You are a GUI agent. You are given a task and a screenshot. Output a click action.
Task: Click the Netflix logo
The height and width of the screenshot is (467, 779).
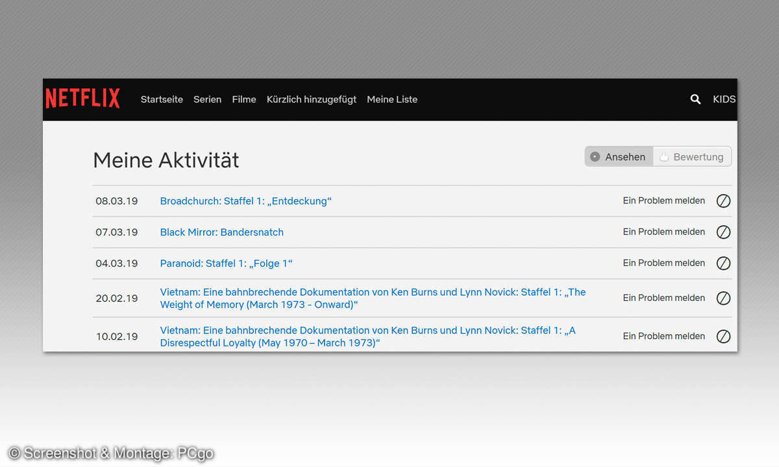(82, 99)
